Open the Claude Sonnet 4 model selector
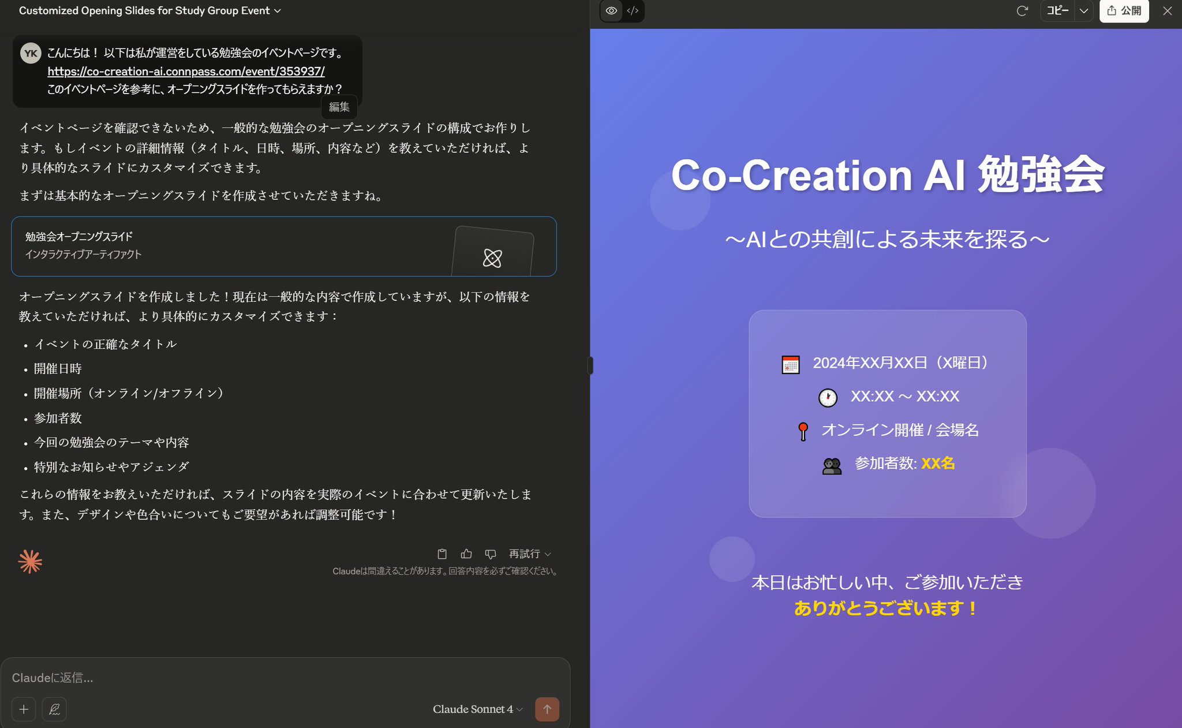Screen dimensions: 1182x728 click(478, 709)
